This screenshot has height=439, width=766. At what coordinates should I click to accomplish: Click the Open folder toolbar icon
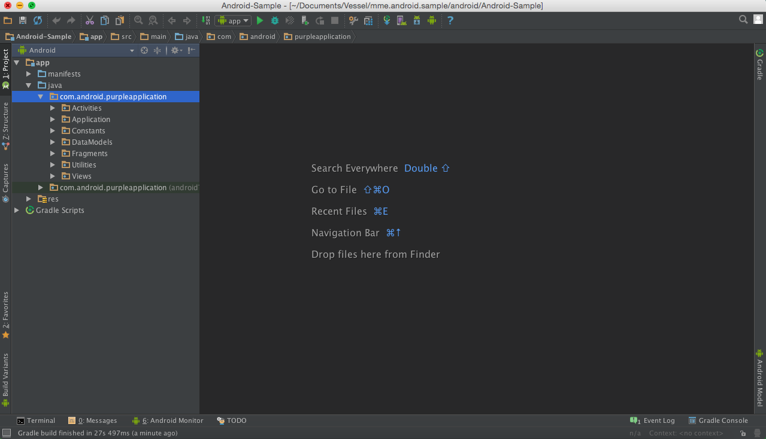(8, 20)
